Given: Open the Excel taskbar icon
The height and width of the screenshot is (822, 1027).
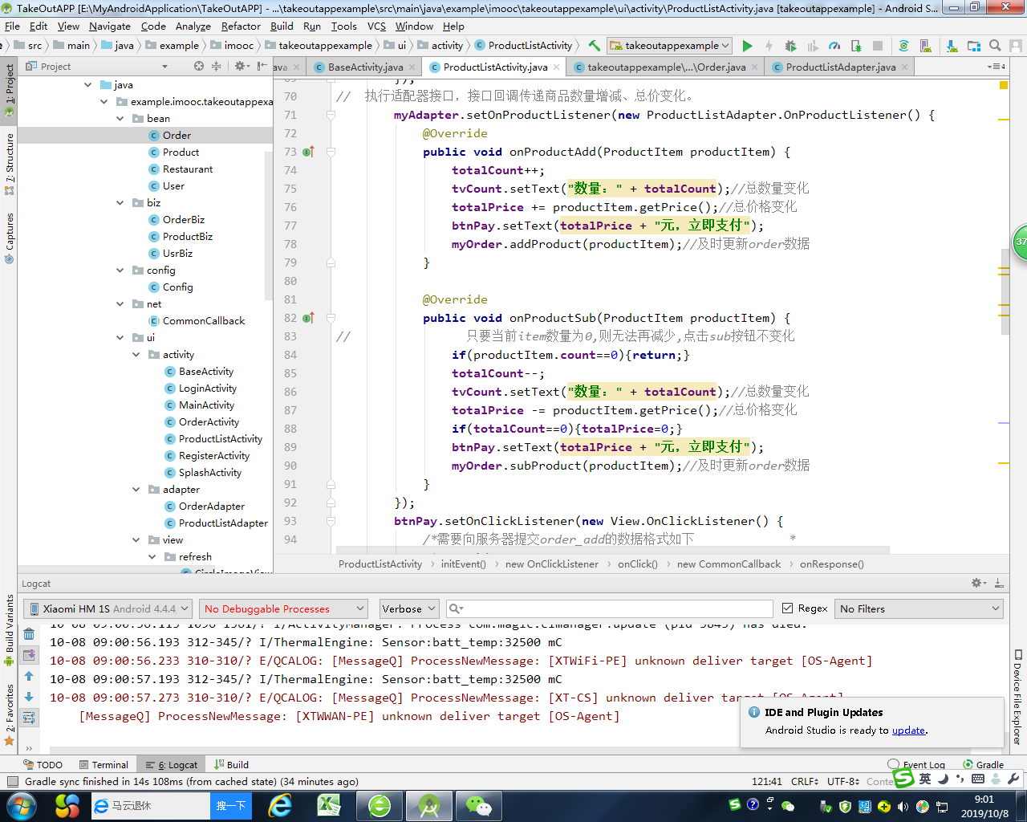Looking at the screenshot, I should (330, 805).
